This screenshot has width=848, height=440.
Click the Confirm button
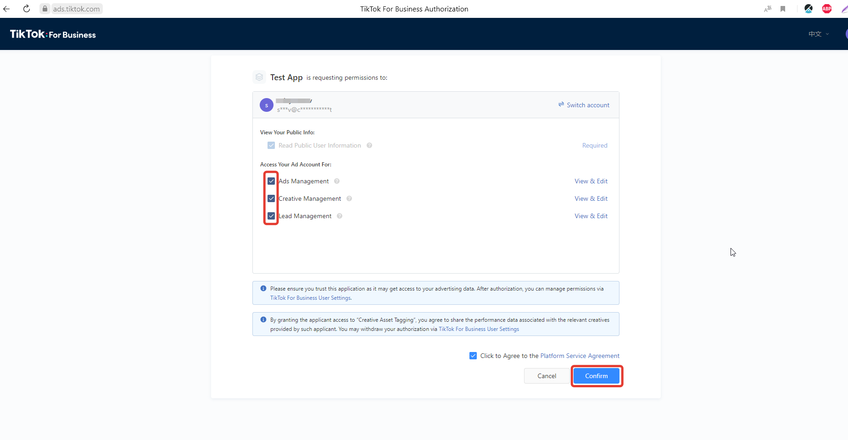(597, 376)
